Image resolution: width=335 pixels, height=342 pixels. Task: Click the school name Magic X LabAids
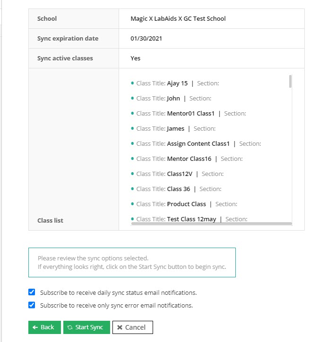coord(178,19)
